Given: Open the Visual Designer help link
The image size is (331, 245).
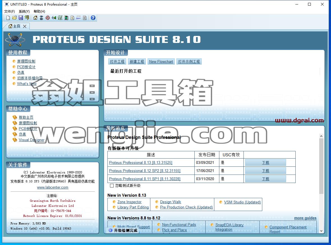Looking at the screenshot, I should coord(32,140).
